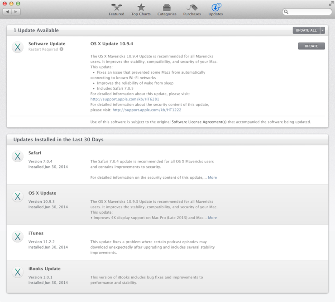
Task: Click 'Updates Installed in the Last 30 Days'
Action: tap(58, 139)
